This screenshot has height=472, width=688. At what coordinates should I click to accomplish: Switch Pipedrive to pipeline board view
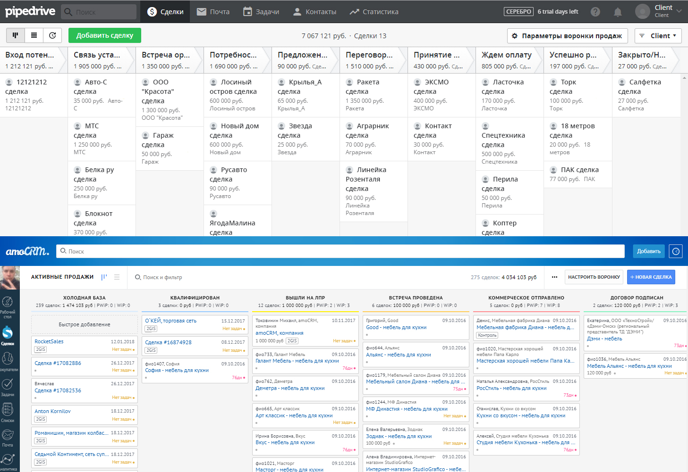16,35
